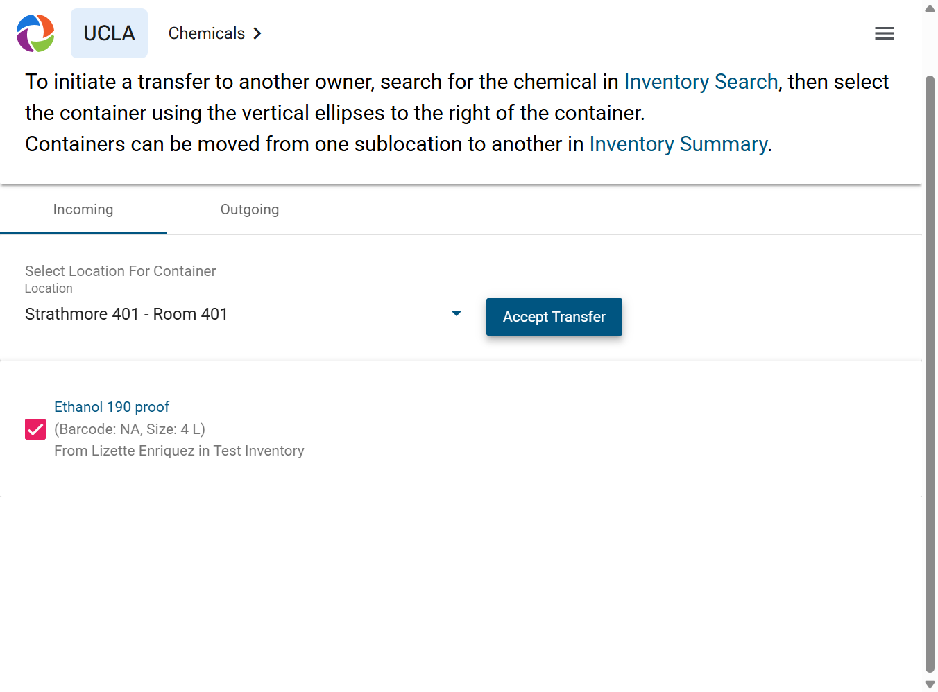Follow the Inventory Summary link
938x692 pixels.
(x=679, y=144)
